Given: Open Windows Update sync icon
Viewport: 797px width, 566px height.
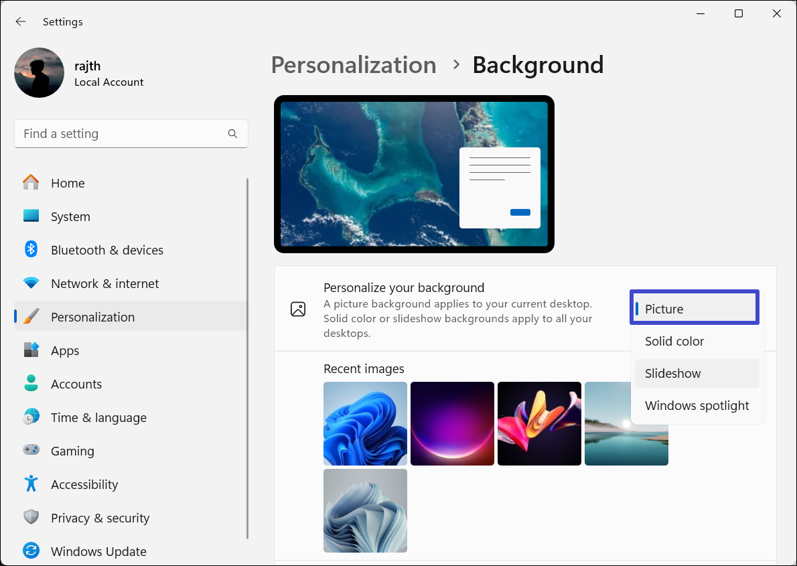Looking at the screenshot, I should point(31,551).
